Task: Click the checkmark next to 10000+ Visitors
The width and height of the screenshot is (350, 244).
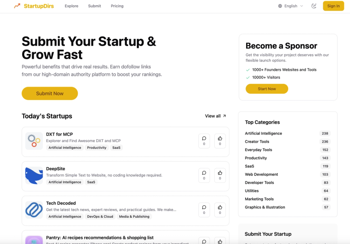Action: coord(247,77)
